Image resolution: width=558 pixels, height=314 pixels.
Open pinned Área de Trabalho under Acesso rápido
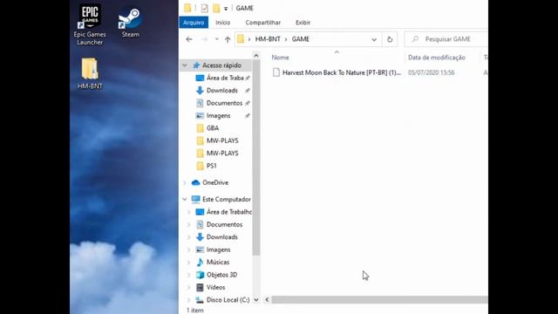(x=225, y=78)
